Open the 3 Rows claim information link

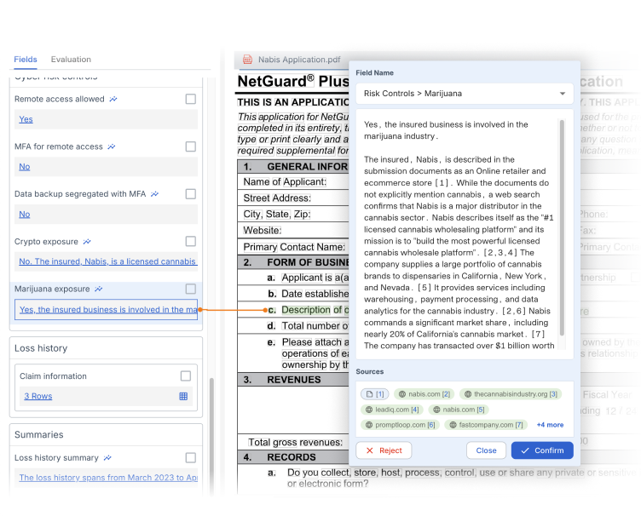(x=38, y=396)
